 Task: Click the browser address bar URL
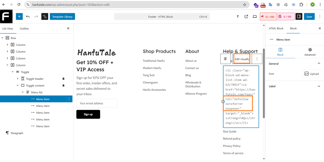pos(71,5)
